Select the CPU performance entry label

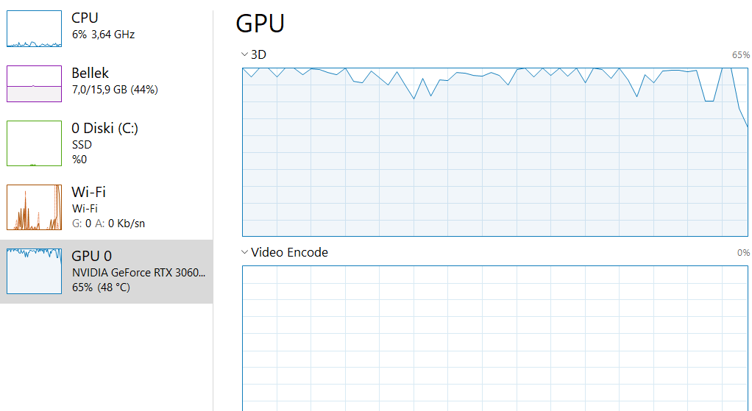coord(85,18)
